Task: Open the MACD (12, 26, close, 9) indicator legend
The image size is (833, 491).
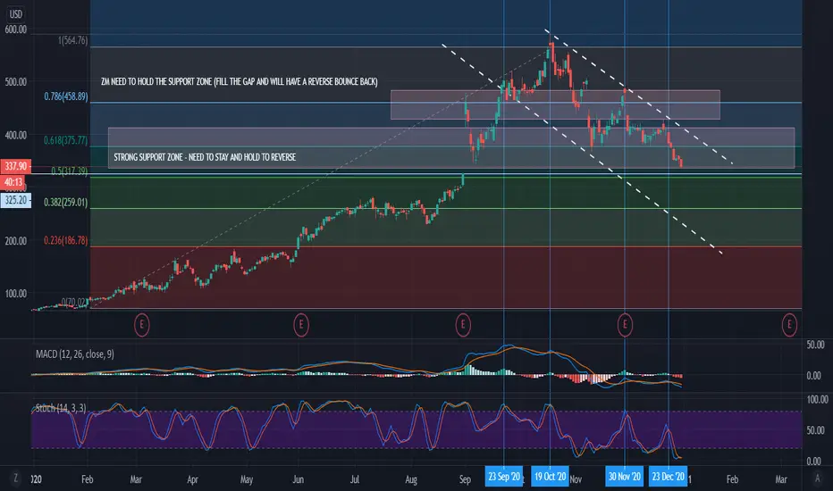Action: (75, 354)
